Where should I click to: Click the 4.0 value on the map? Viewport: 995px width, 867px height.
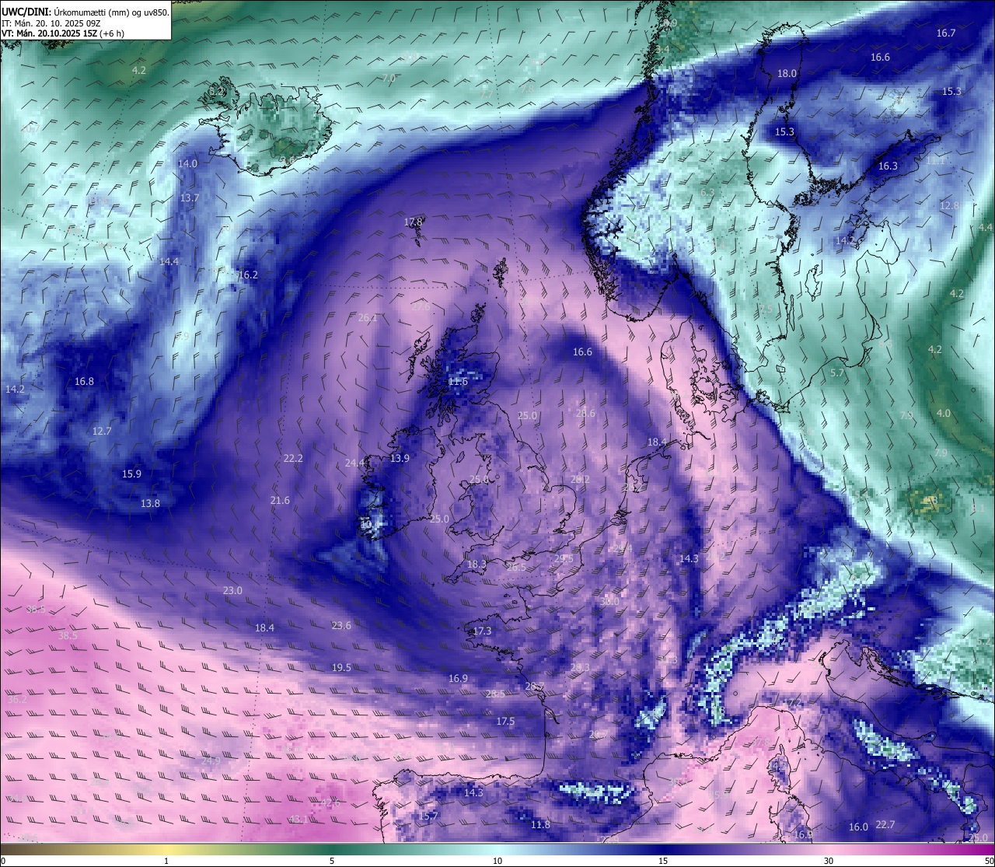(943, 413)
